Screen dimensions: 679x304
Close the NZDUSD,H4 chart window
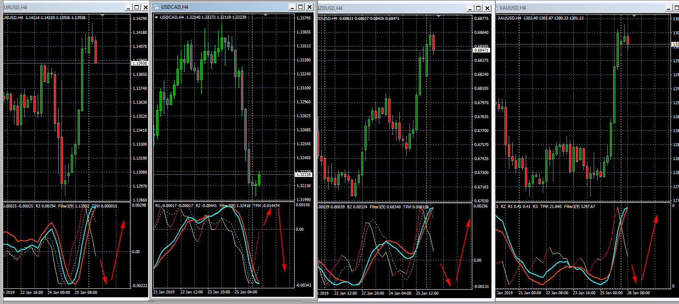[487, 8]
